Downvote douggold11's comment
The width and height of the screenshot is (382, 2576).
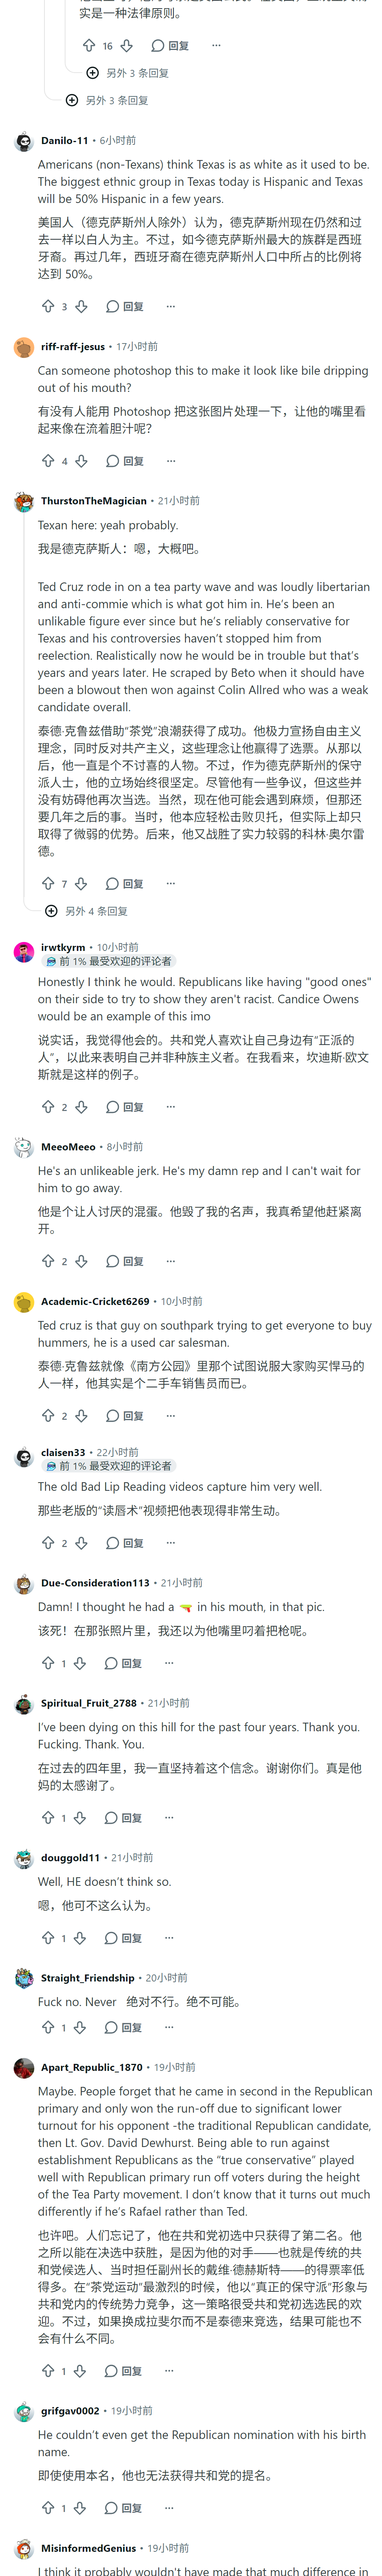[x=80, y=1938]
